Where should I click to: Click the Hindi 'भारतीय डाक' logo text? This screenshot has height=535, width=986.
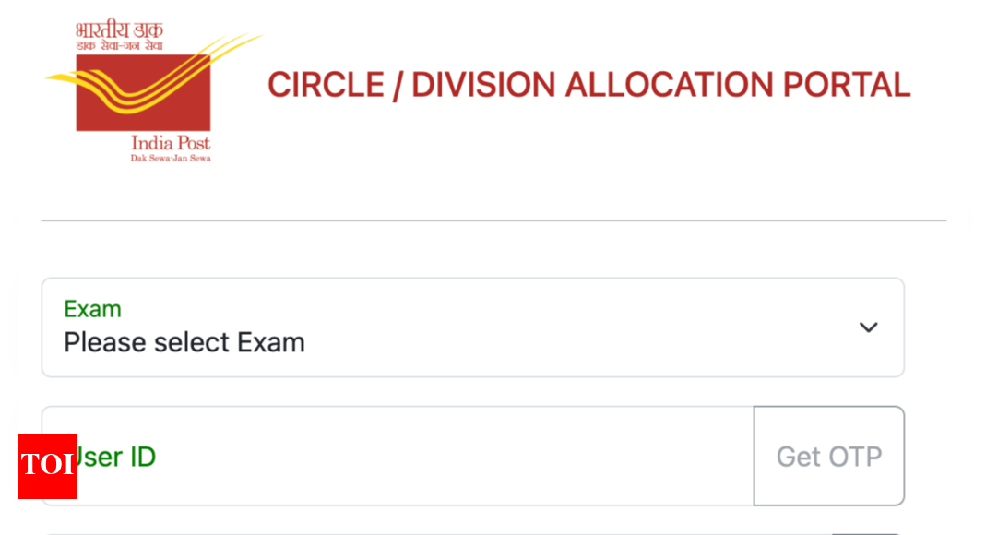120,30
